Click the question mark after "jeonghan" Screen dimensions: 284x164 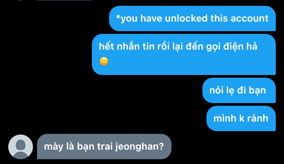coord(162,146)
